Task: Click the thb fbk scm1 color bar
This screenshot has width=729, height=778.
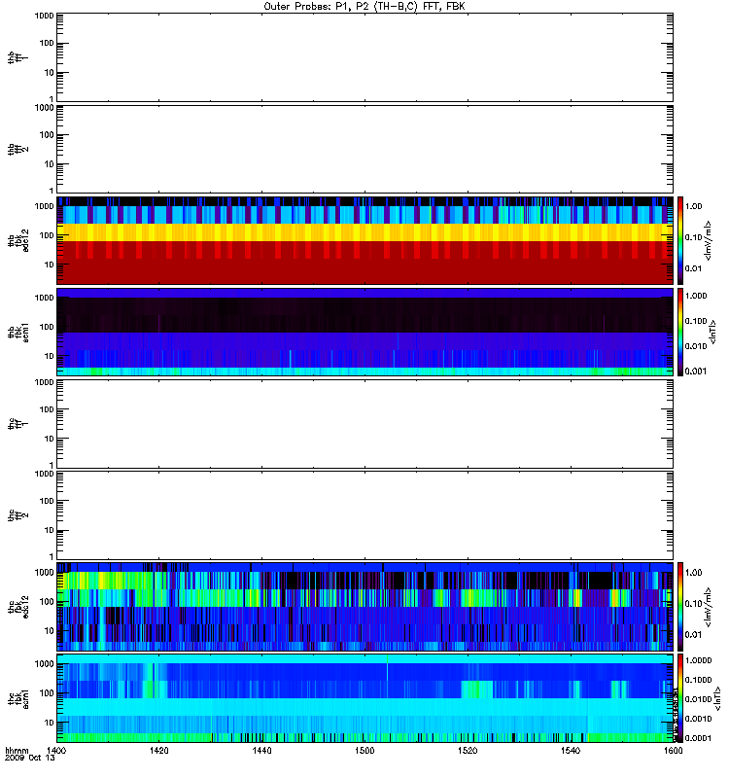Action: (x=680, y=332)
